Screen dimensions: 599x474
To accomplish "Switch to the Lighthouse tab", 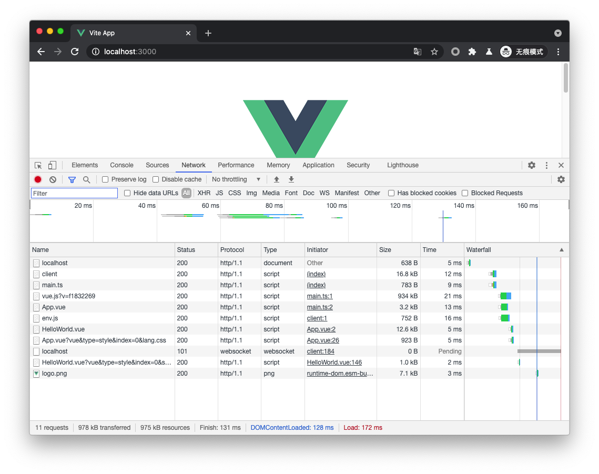I will [x=403, y=165].
